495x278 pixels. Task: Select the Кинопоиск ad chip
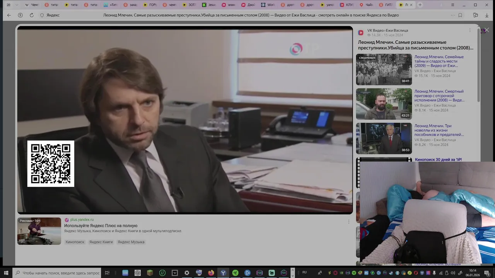pyautogui.click(x=75, y=242)
